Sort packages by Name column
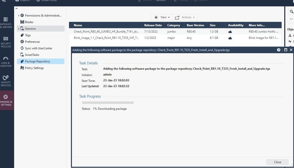 point(105,25)
